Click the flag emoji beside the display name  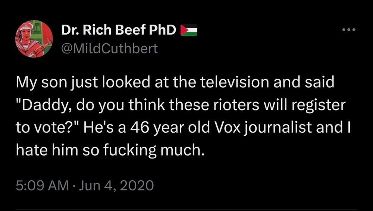pos(189,30)
